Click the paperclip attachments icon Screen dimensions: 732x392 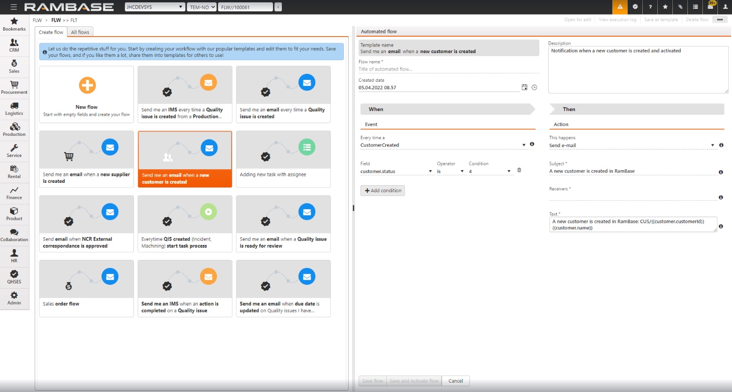click(x=680, y=7)
